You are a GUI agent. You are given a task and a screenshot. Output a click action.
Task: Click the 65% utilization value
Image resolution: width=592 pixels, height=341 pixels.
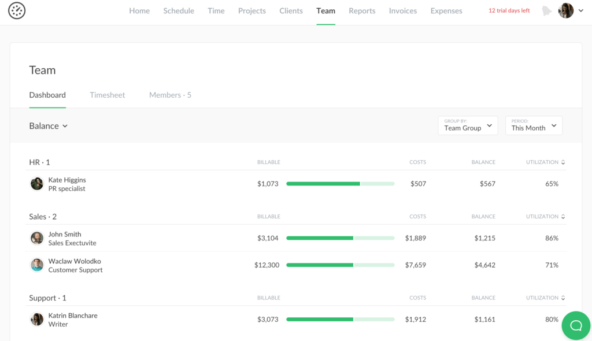click(552, 184)
